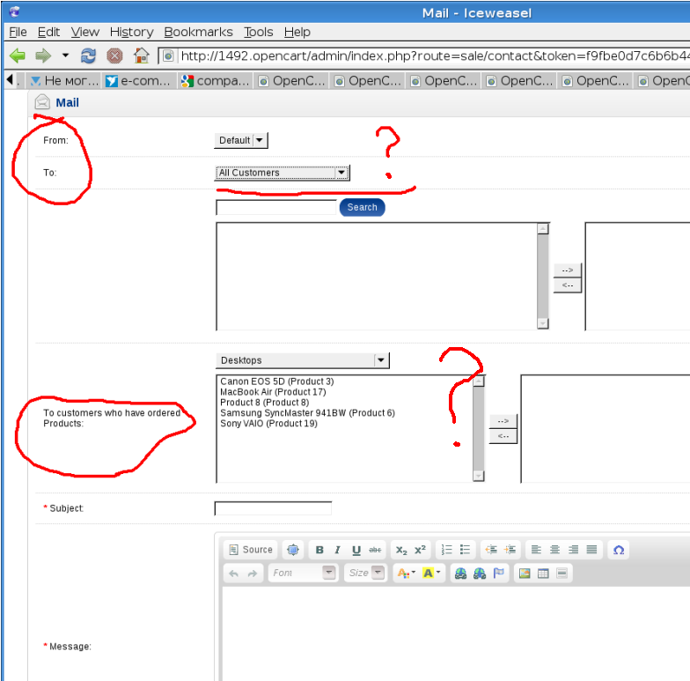Click the blue Search button
Image resolution: width=690 pixels, height=681 pixels.
[x=363, y=208]
